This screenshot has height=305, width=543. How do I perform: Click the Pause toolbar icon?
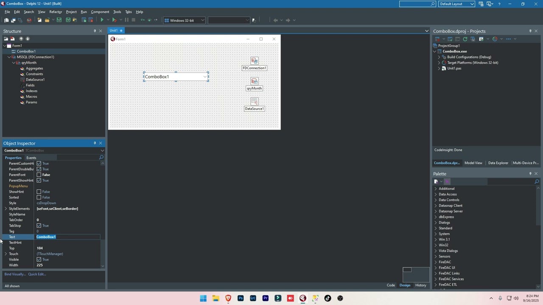coord(126,20)
